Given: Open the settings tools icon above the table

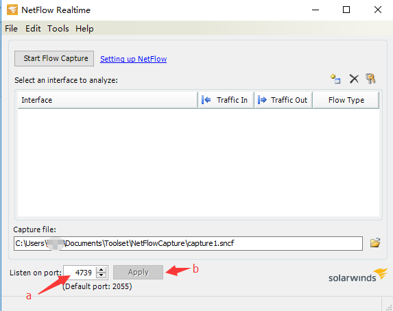Looking at the screenshot, I should (370, 79).
